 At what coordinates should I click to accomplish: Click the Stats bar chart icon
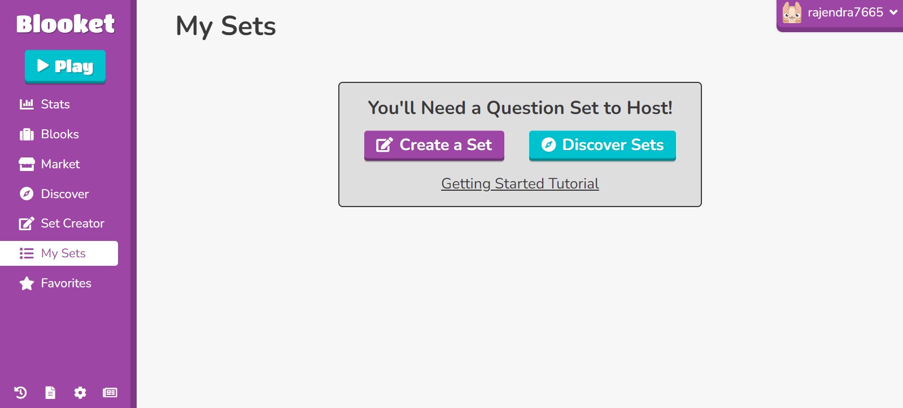pos(27,104)
